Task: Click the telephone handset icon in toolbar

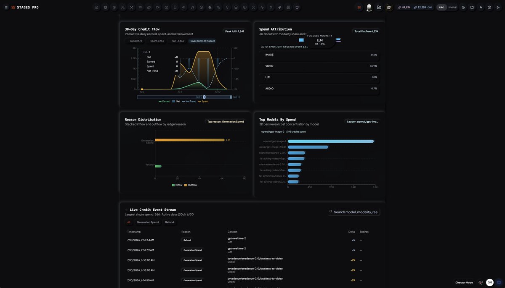Action: [218, 7]
